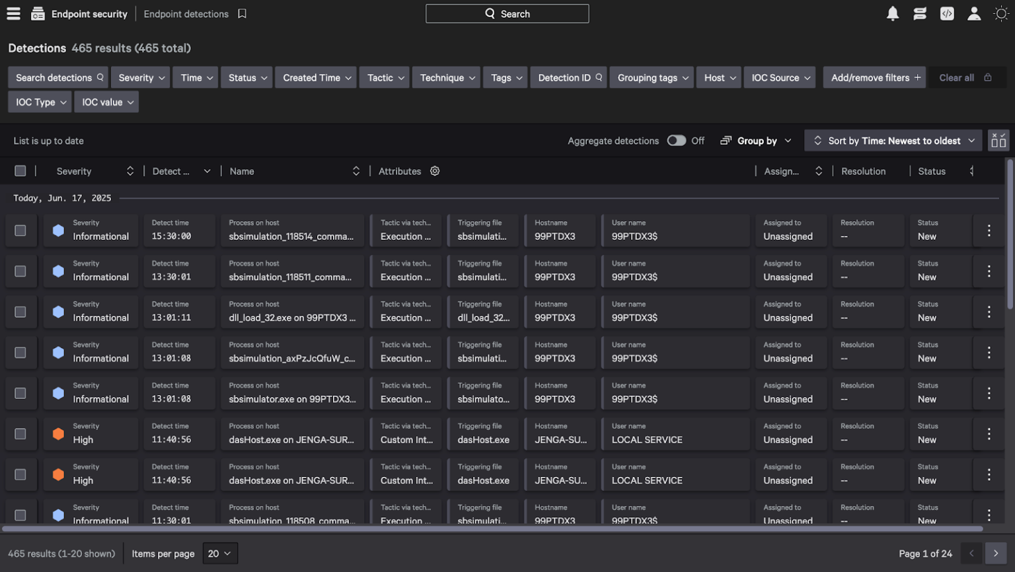Open the Items per page dropdown
This screenshot has height=572, width=1015.
220,554
